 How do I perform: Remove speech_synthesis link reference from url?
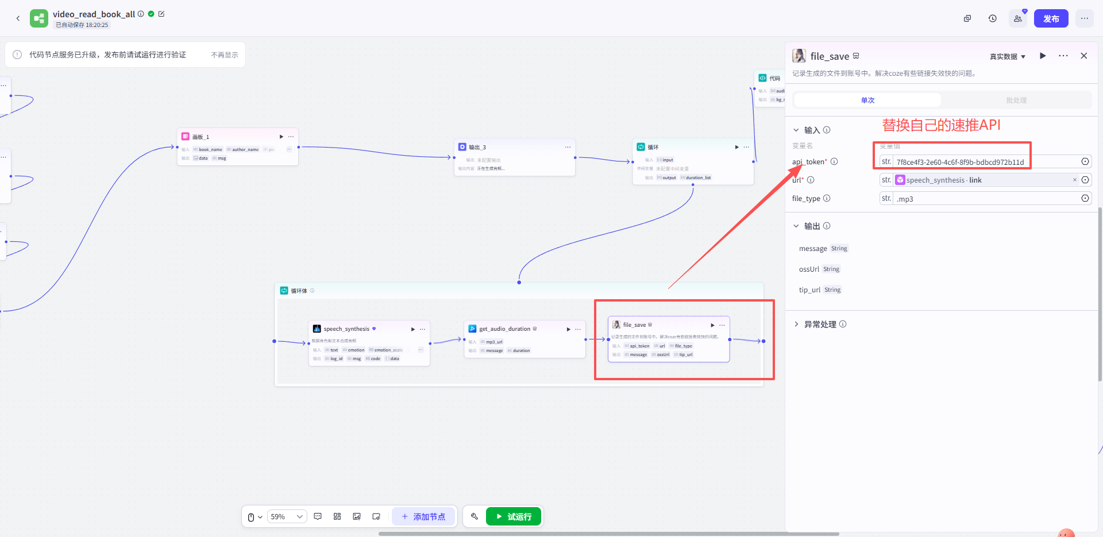[1075, 180]
